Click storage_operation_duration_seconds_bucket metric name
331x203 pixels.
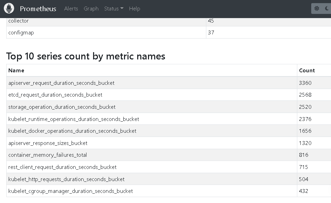[x=62, y=107]
